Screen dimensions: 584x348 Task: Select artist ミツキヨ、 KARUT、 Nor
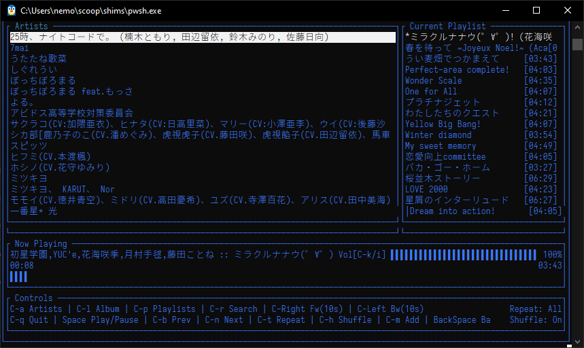click(x=62, y=190)
